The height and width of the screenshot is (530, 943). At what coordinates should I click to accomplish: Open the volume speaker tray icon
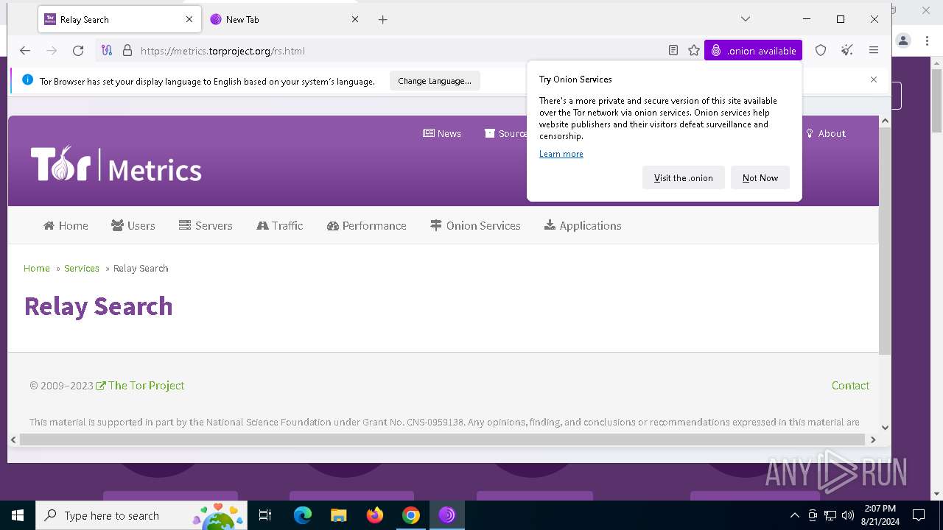tap(848, 515)
